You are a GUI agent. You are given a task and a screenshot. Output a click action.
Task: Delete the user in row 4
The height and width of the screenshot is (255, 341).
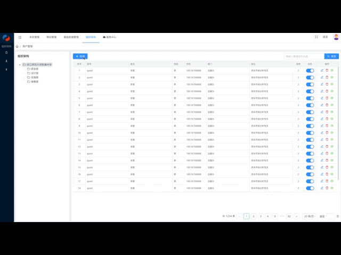327,91
